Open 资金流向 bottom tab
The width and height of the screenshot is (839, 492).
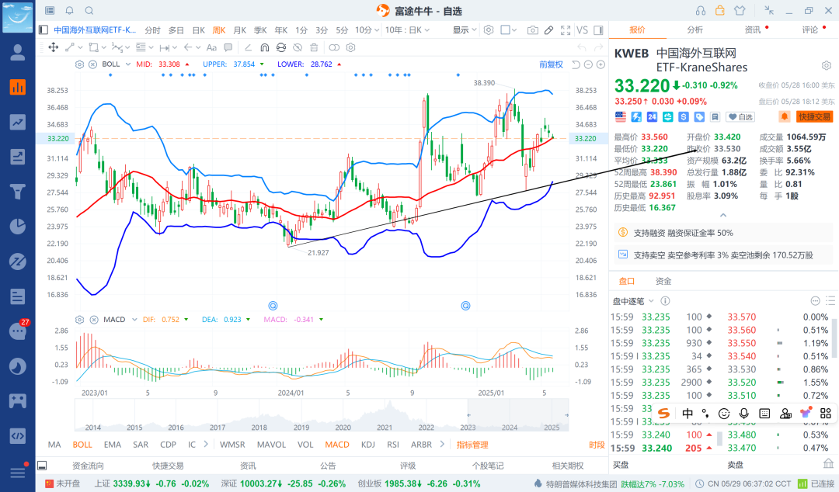[x=88, y=466]
